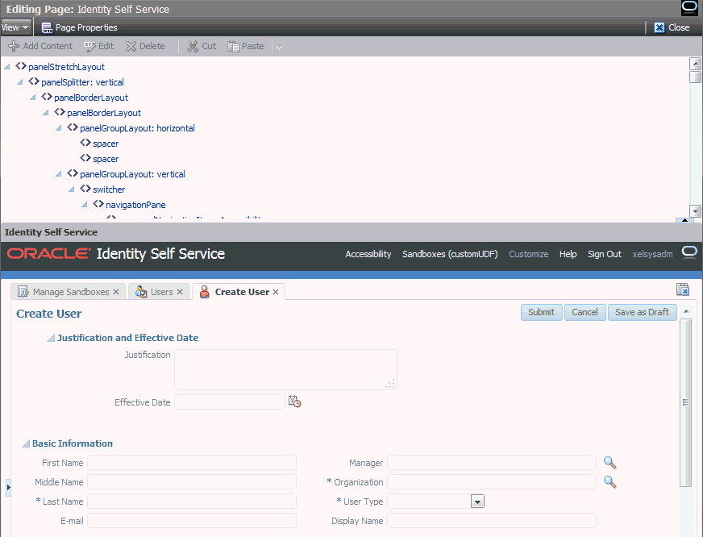Close the page editor

point(672,27)
